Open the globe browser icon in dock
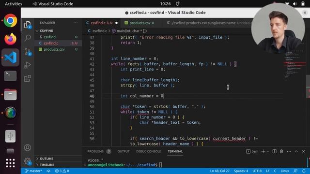This screenshot has width=310, height=174. (x=10, y=113)
